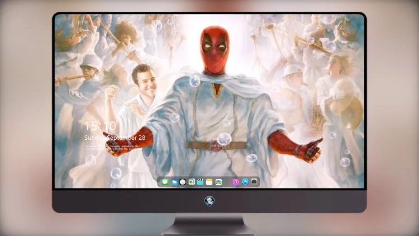This screenshot has height=236, width=419.
Task: Open the yellow Notes app
Action: pyautogui.click(x=209, y=182)
